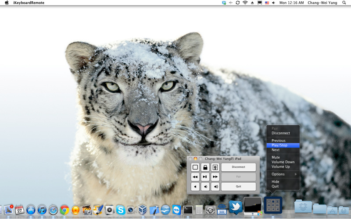Launch Safari from the dock

click(53, 210)
